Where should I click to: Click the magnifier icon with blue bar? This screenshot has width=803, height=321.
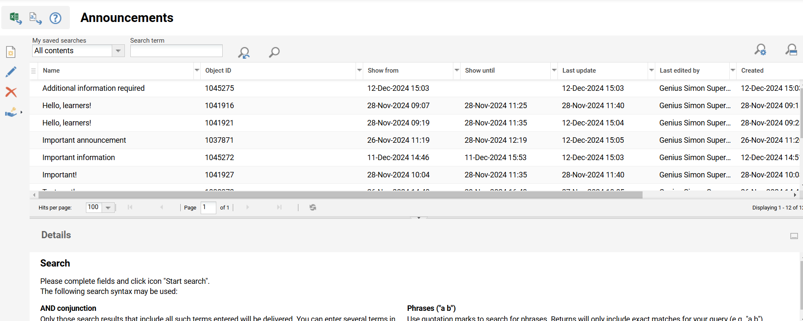(791, 50)
